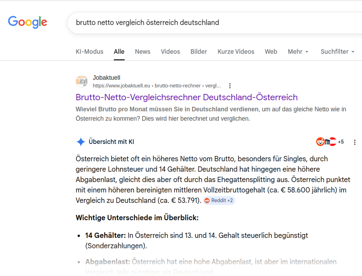Expand the Mehr dropdown
Viewport: 362px width, 276px height.
(298, 52)
